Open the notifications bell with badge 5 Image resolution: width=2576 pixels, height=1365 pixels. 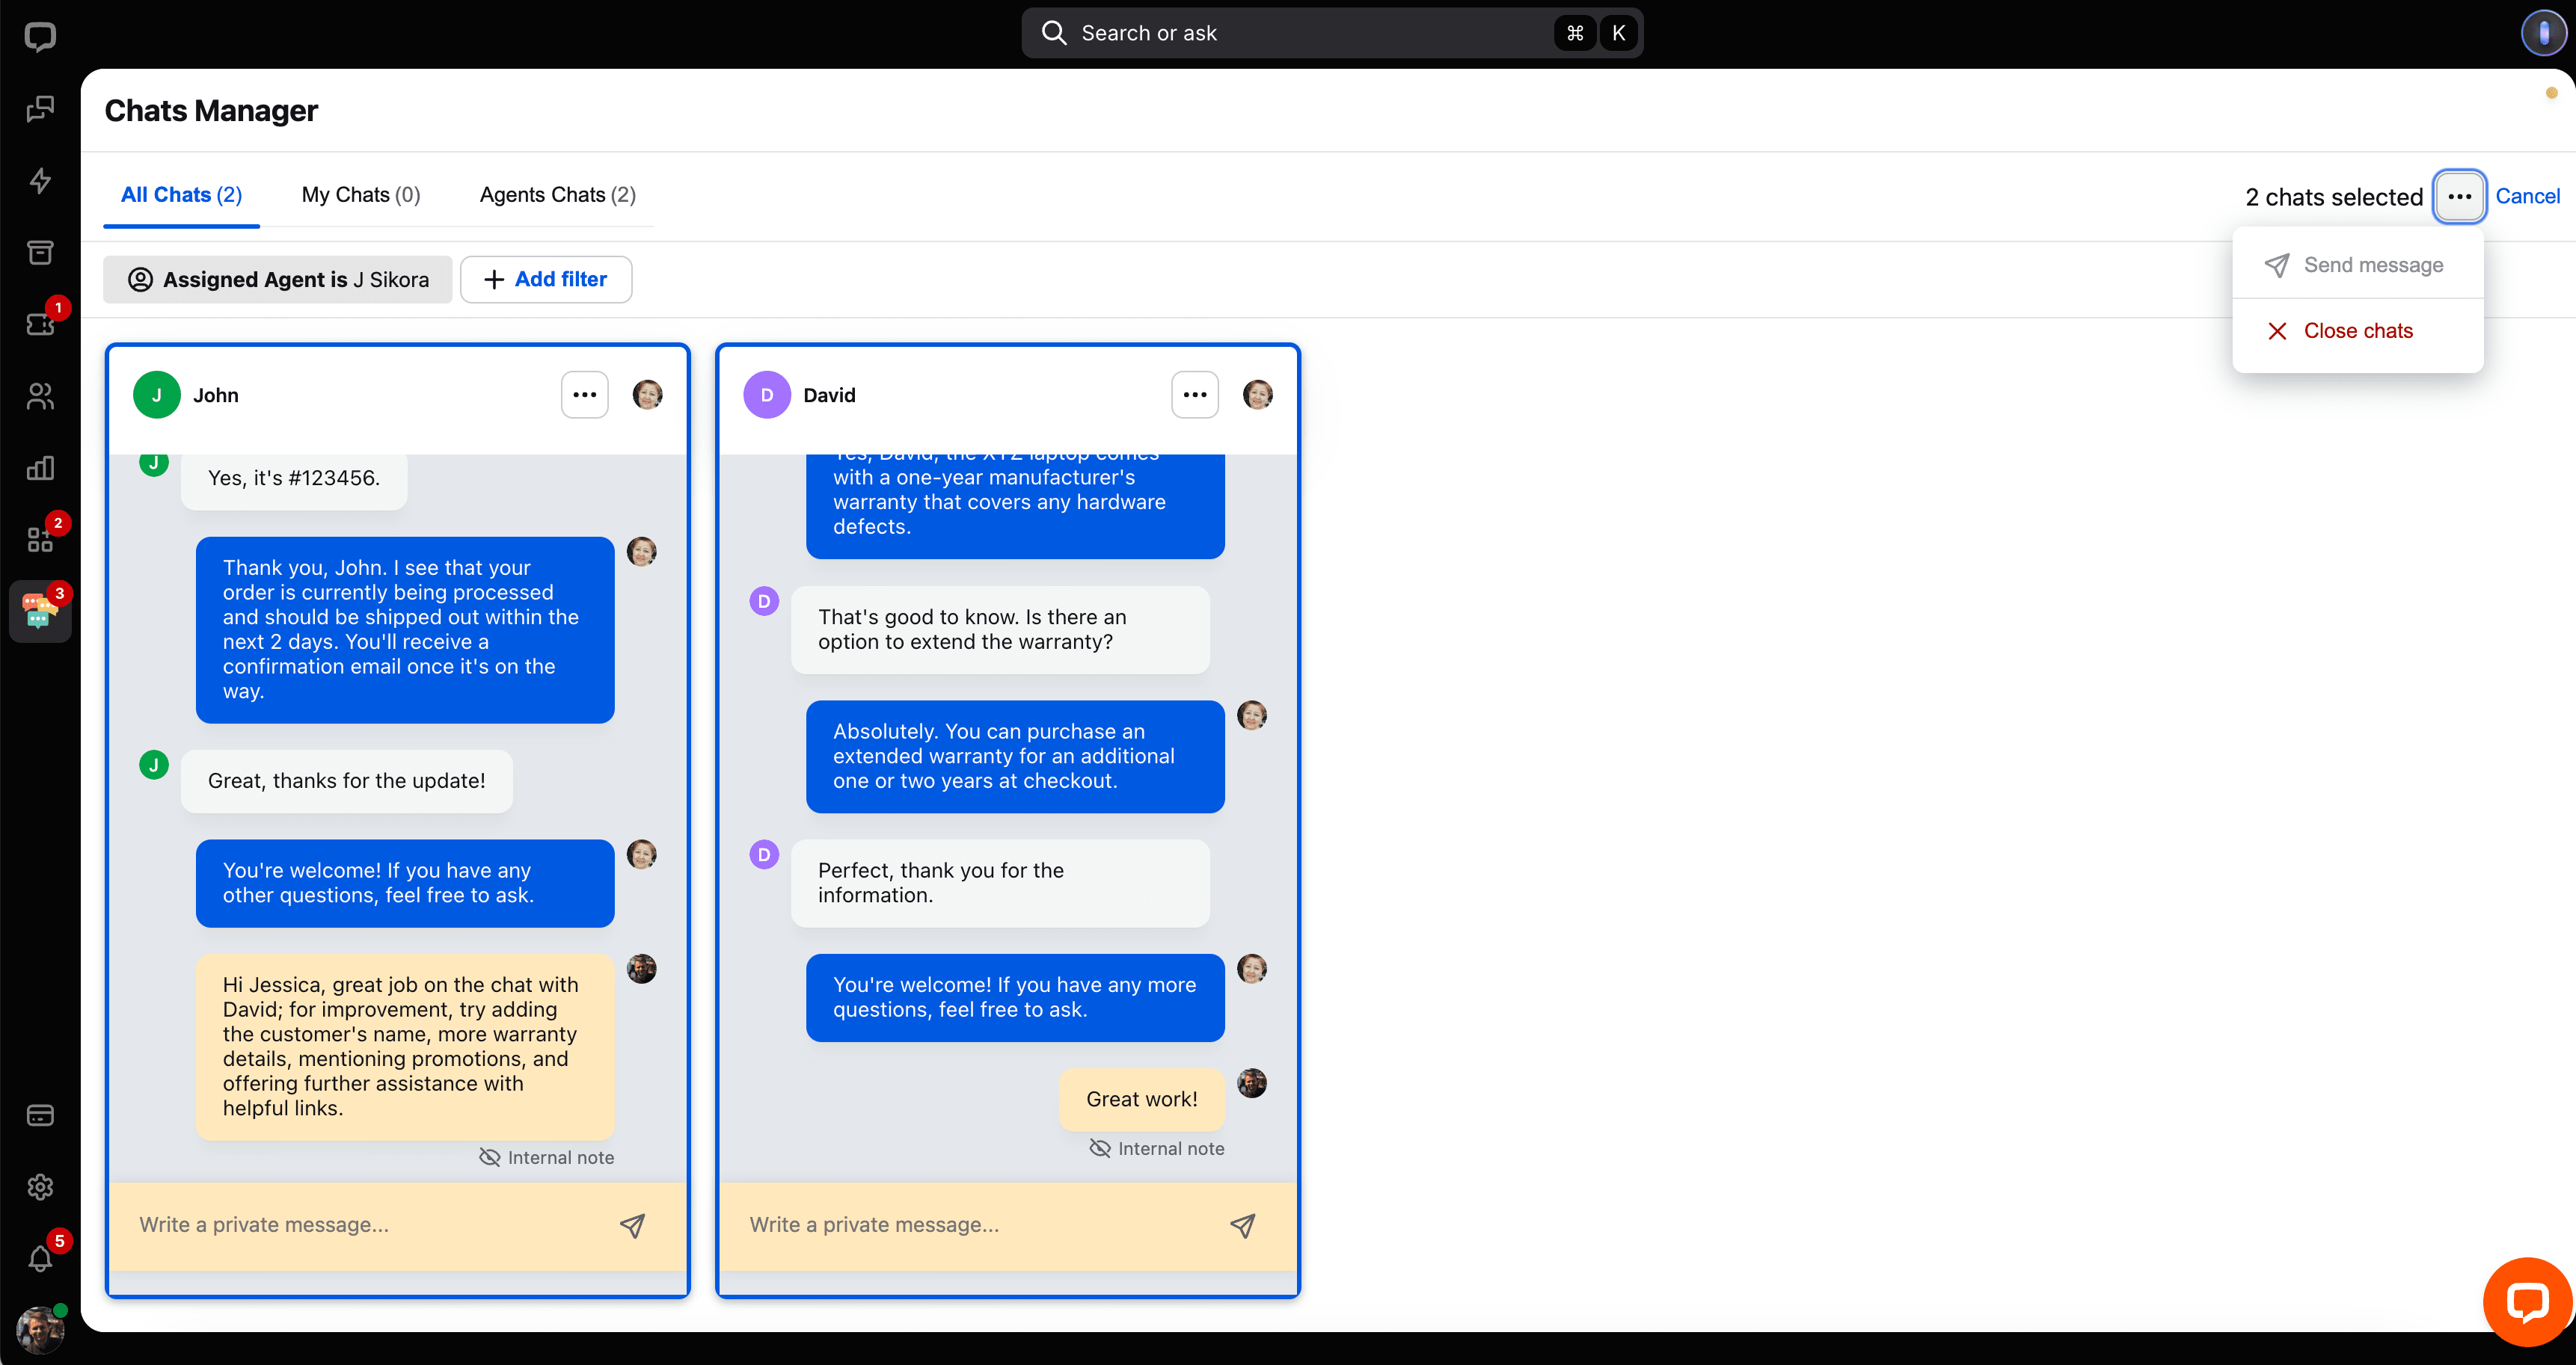coord(40,1258)
